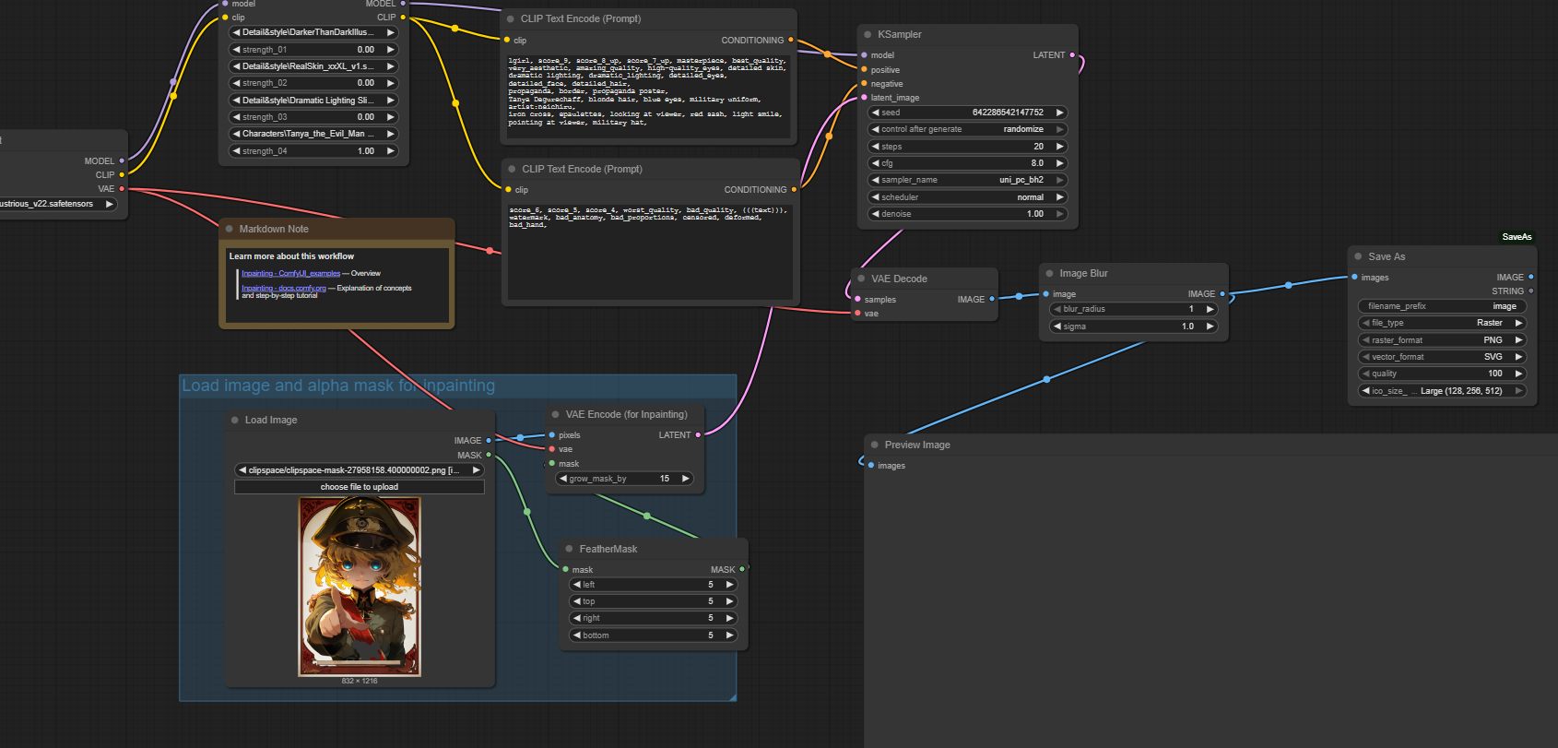
Task: Click the Save As quality slider field
Action: click(1442, 374)
